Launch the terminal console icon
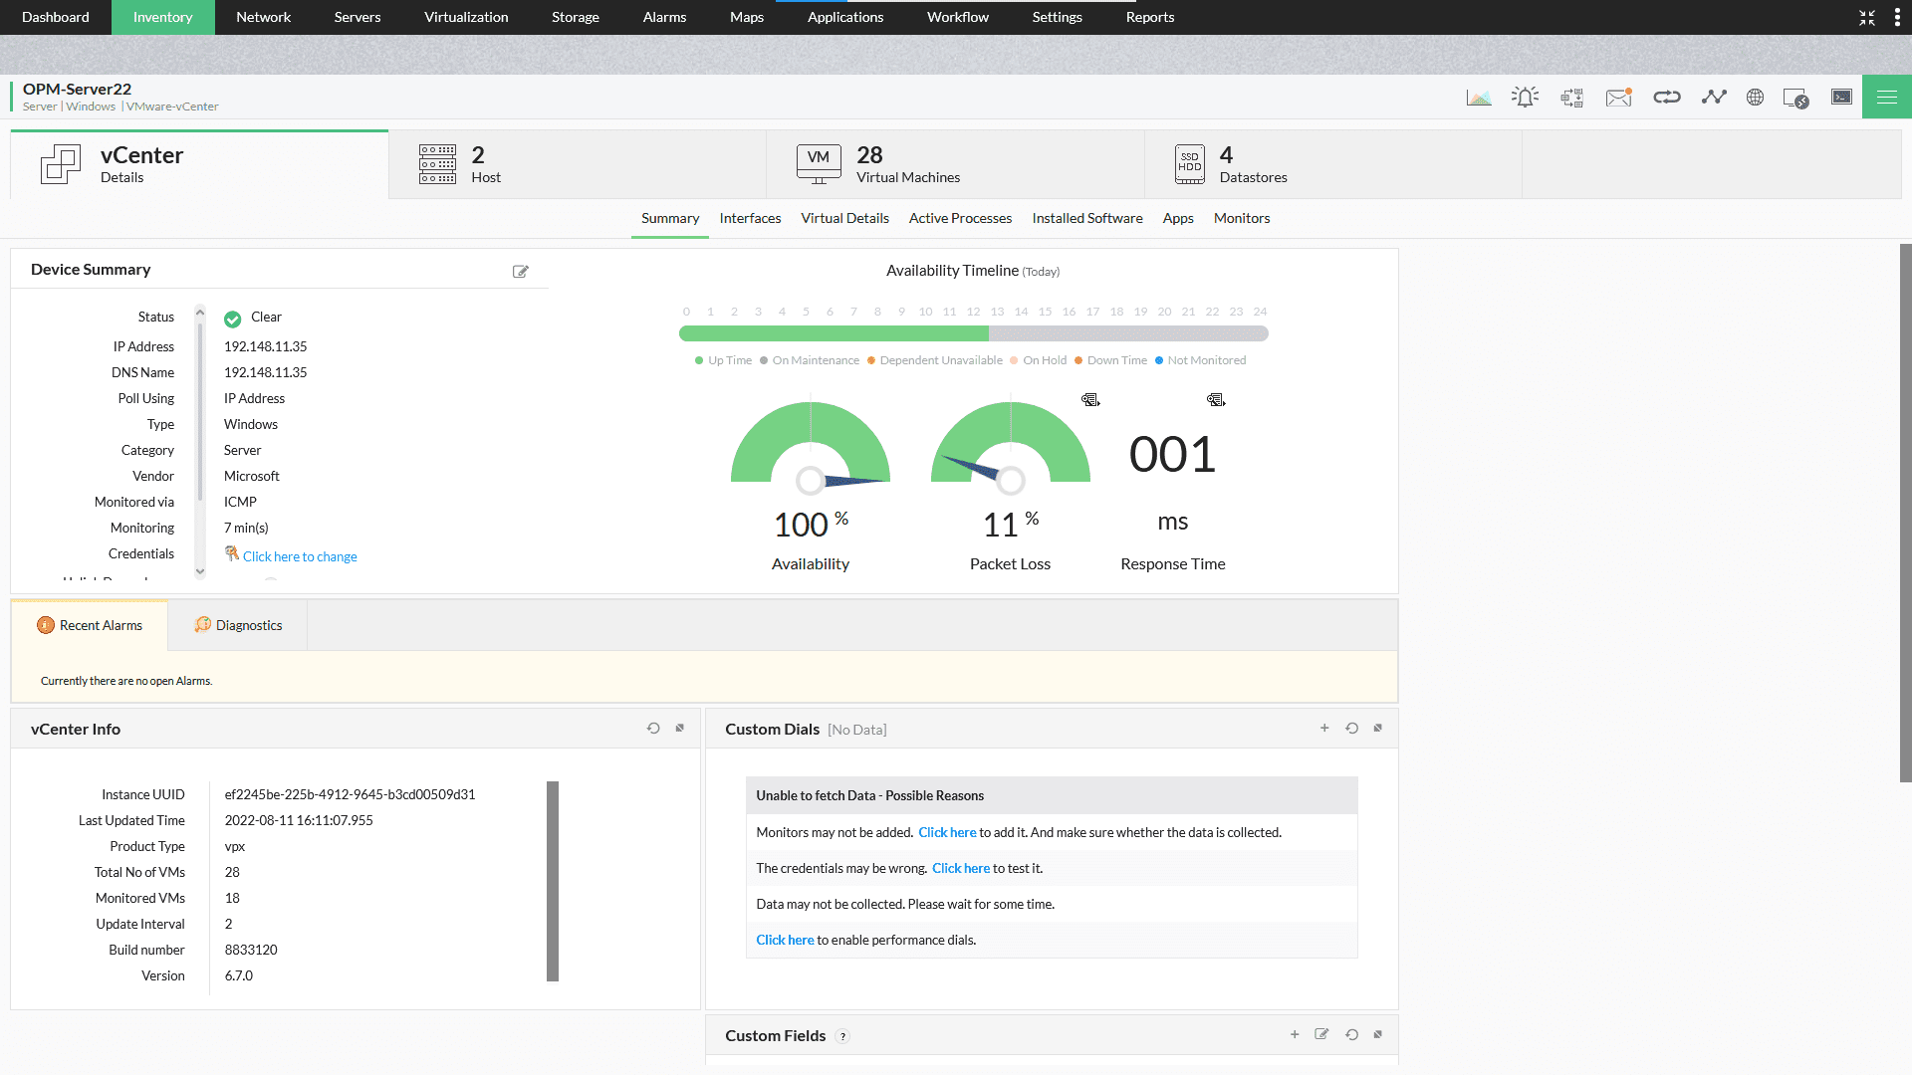The image size is (1912, 1075). [x=1841, y=97]
